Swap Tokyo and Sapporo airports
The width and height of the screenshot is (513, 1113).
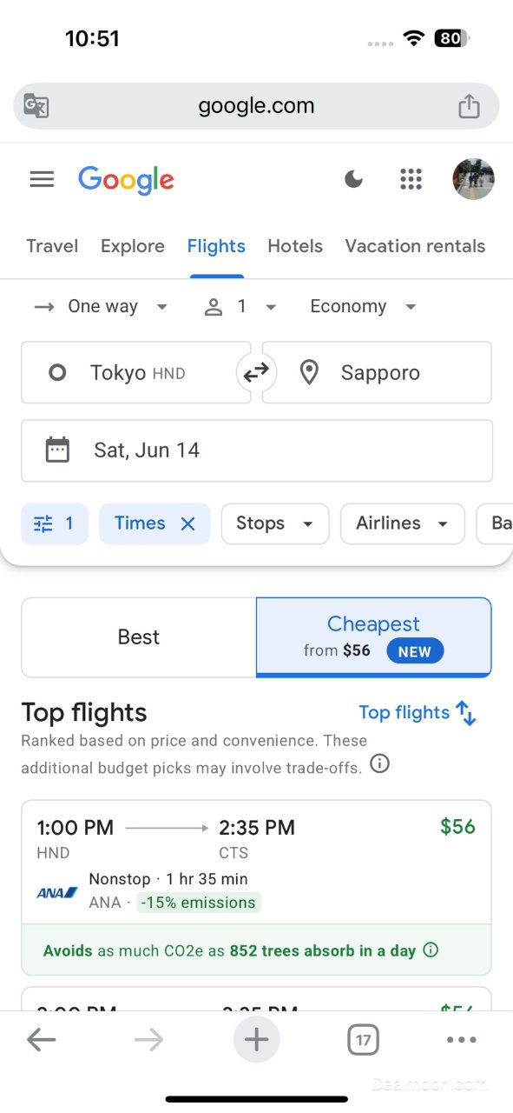point(256,372)
